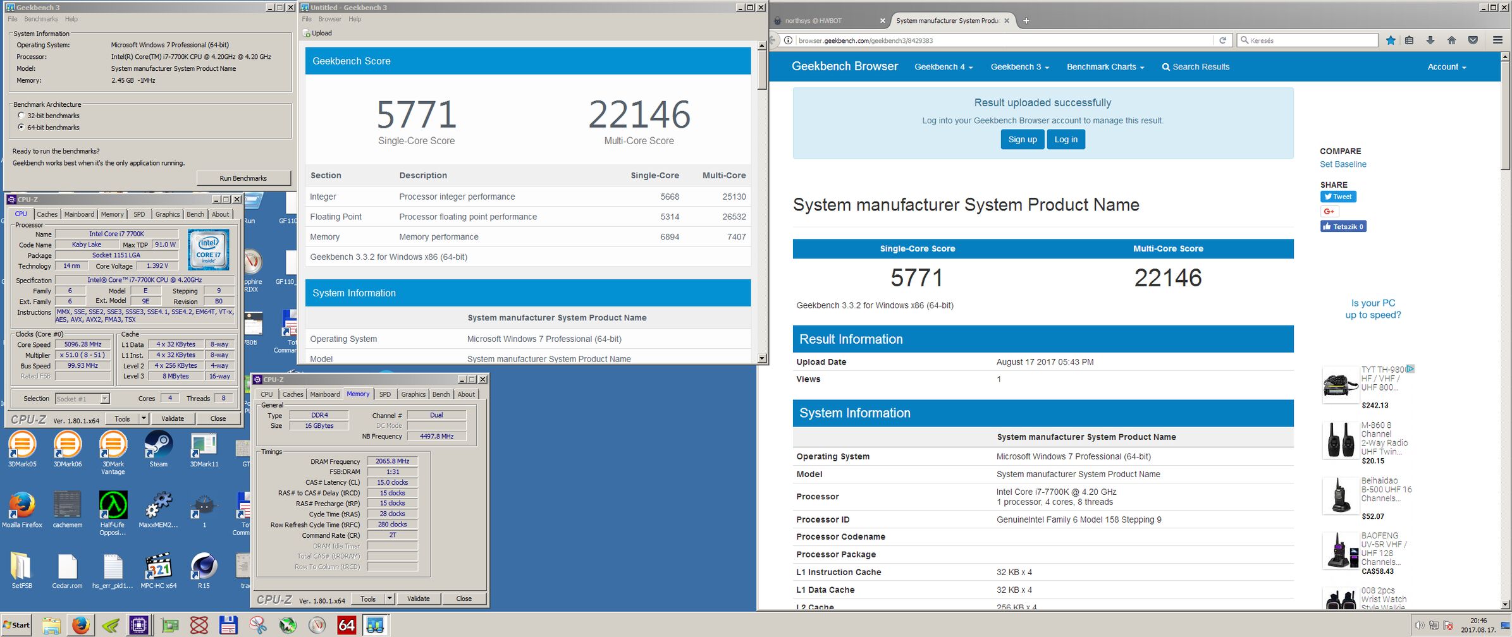
Task: Click the Firefox icon in the taskbar
Action: click(80, 625)
